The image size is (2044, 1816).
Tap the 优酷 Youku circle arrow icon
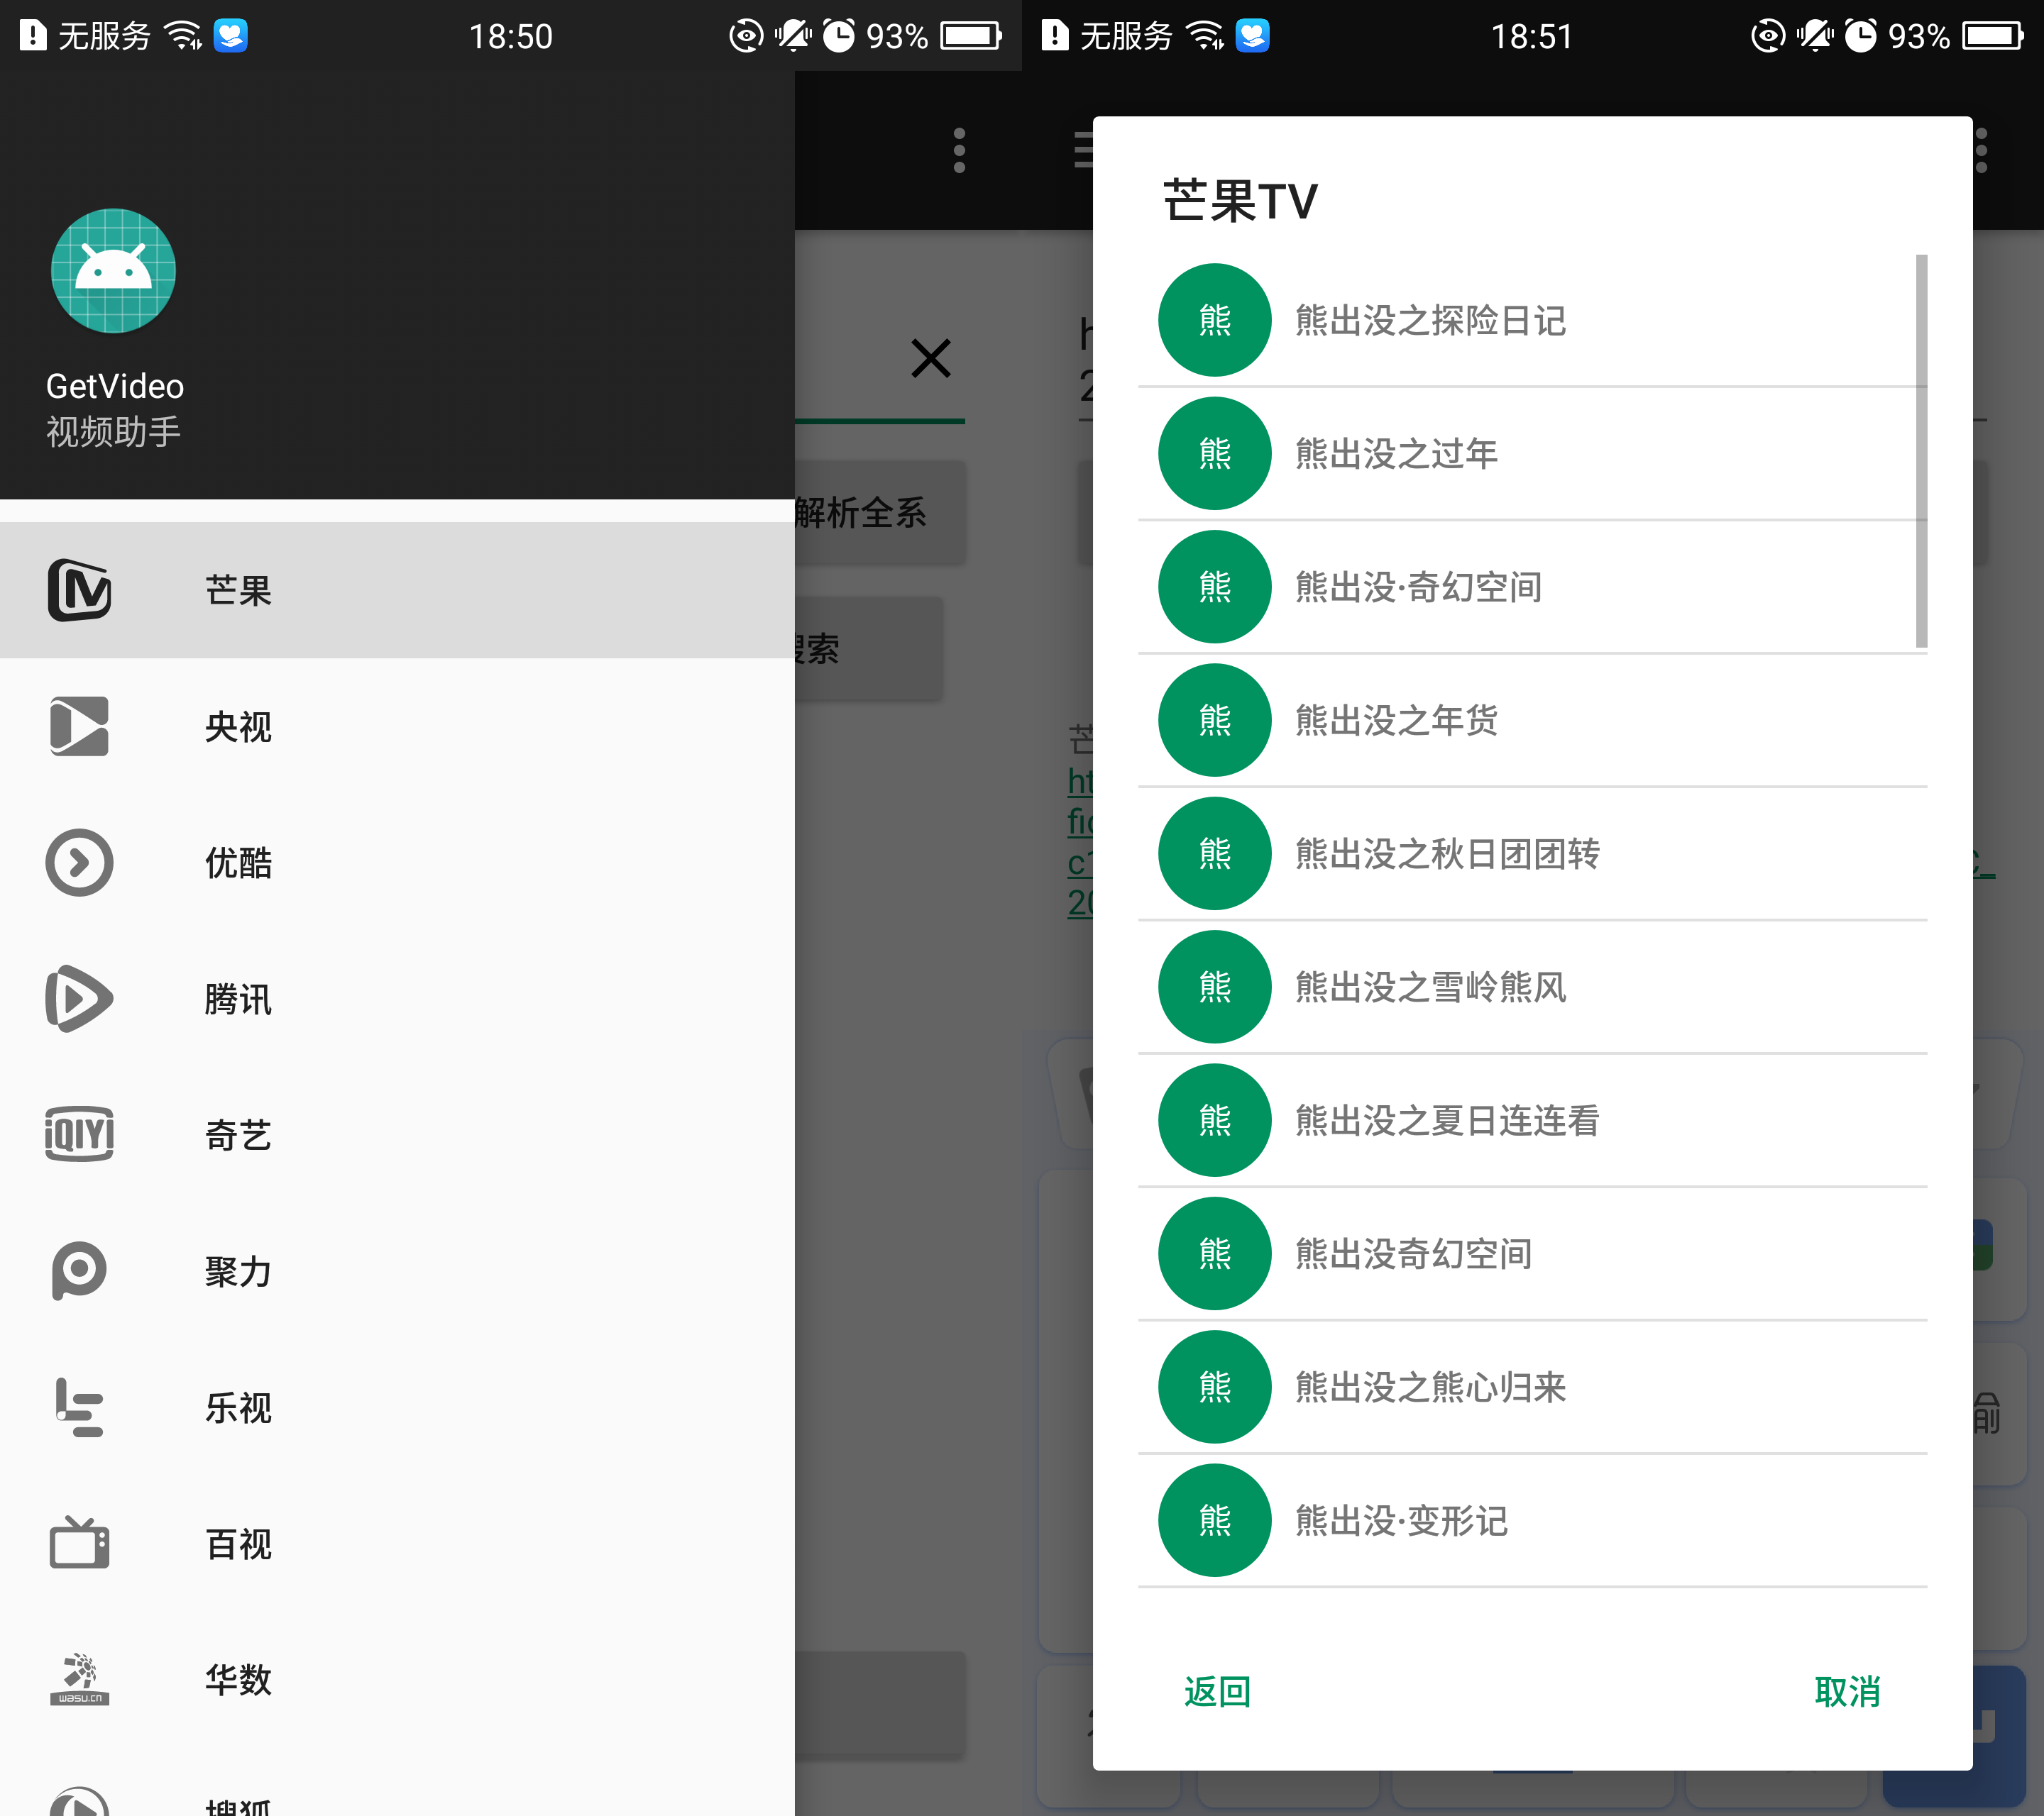pos(79,863)
